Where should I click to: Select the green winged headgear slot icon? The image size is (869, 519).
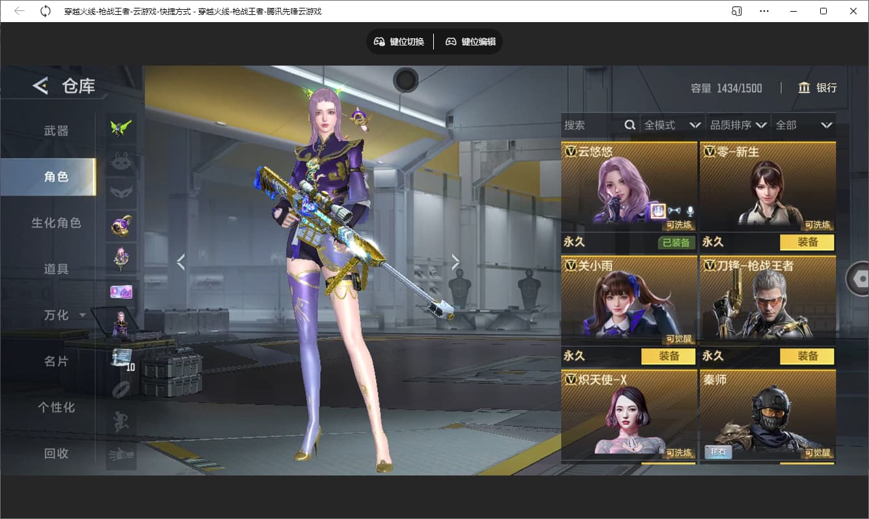tap(121, 127)
